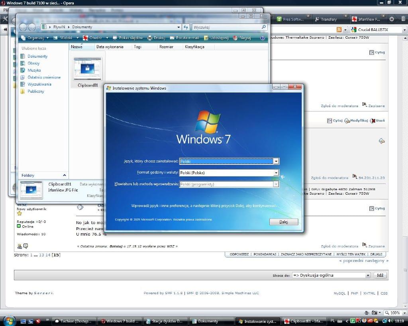Image resolution: width=408 pixels, height=326 pixels.
Task: Click the magnifier icon in Explorer search
Action: click(264, 27)
